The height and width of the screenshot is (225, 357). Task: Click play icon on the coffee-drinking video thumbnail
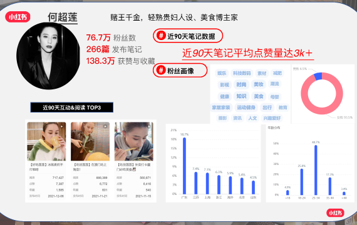(61, 126)
